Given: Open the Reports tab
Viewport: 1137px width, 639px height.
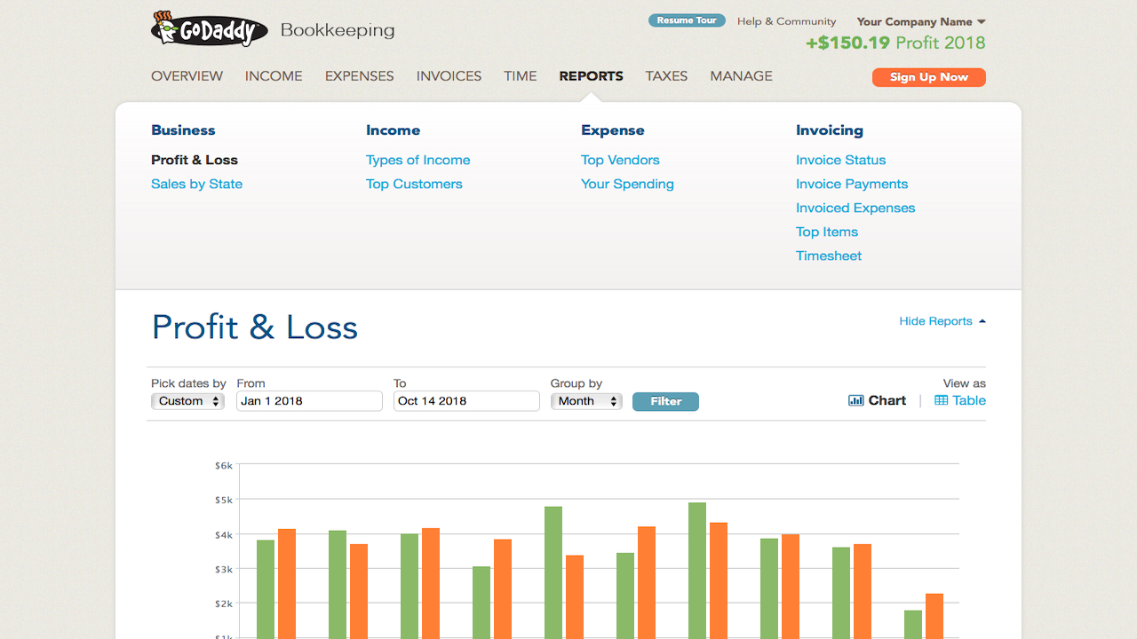Looking at the screenshot, I should point(591,76).
